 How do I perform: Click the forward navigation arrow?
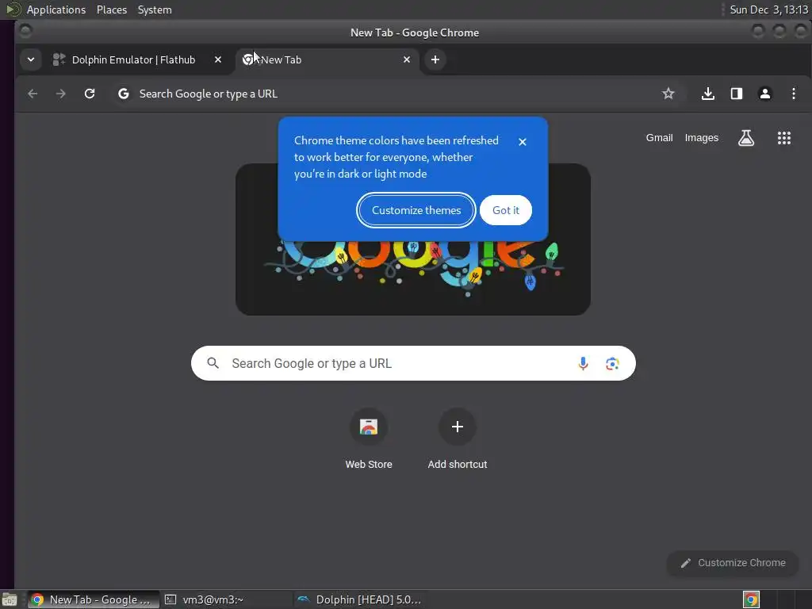pos(60,94)
